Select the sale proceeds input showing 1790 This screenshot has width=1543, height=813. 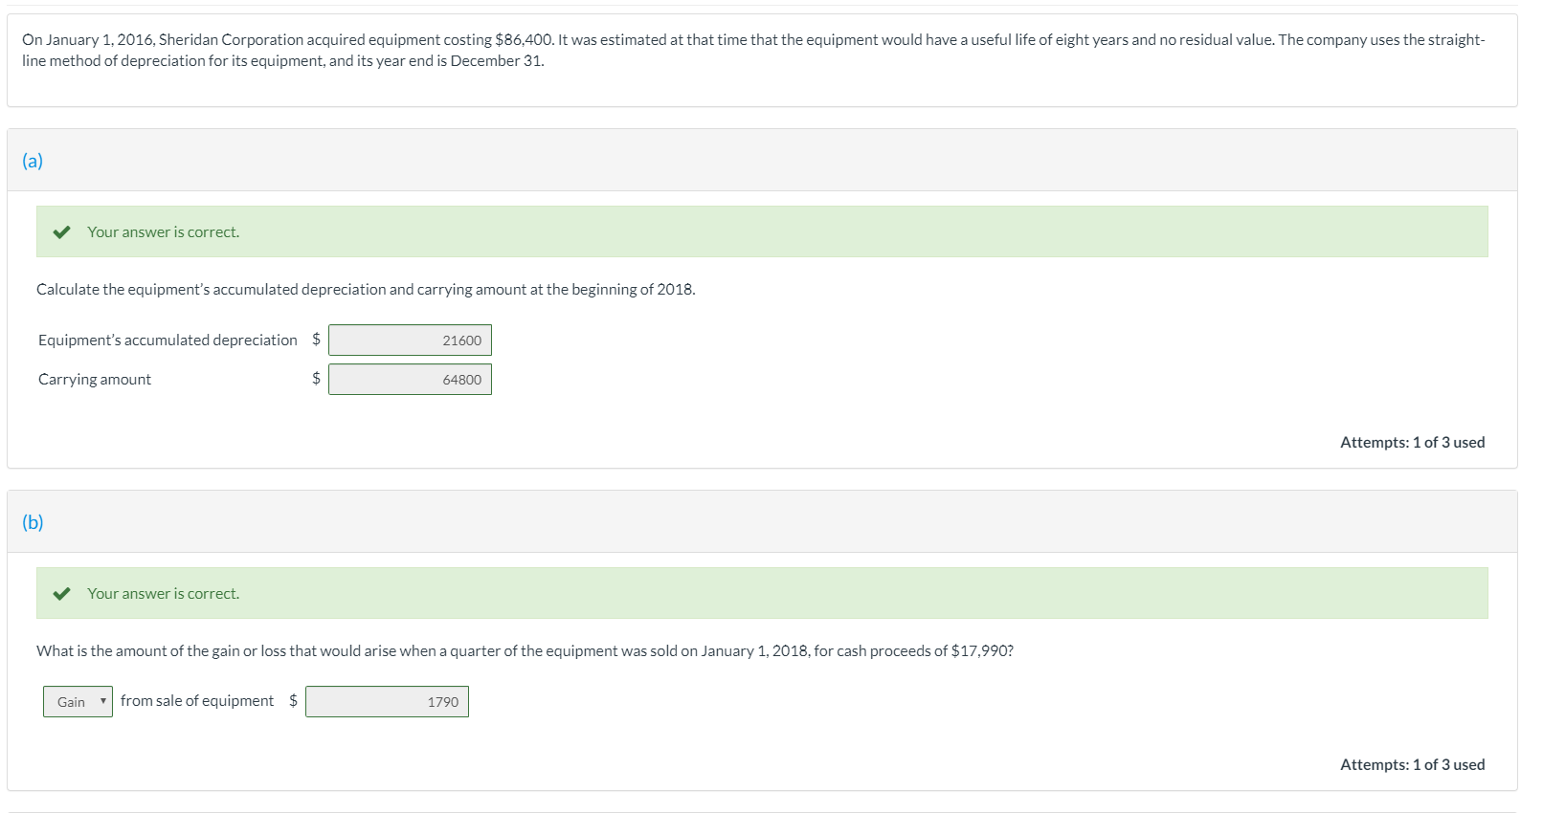click(386, 700)
